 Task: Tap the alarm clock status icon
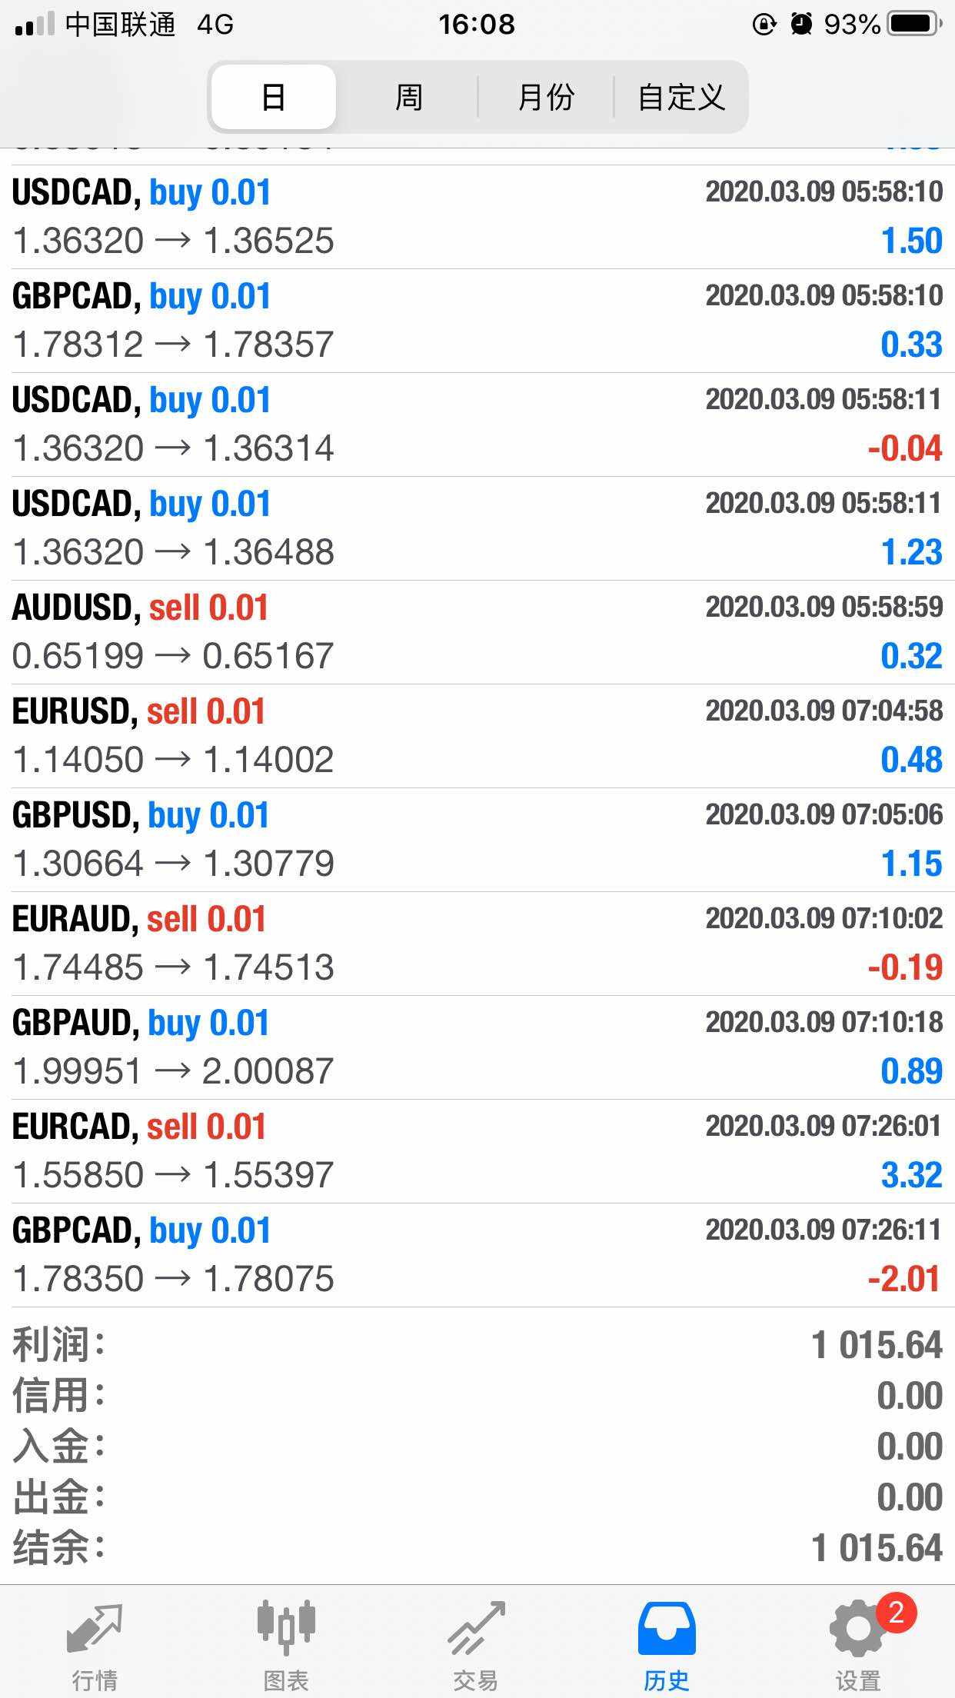(801, 25)
